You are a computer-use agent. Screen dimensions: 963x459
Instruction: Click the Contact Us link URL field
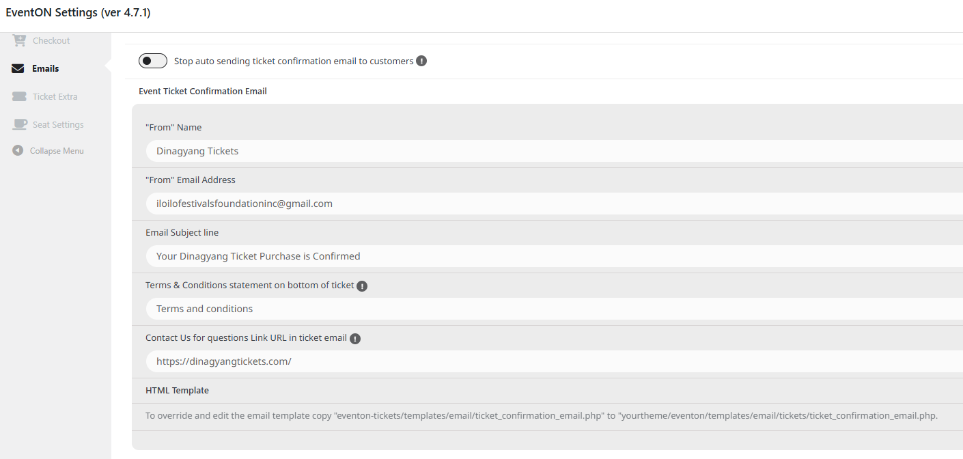[x=555, y=361]
